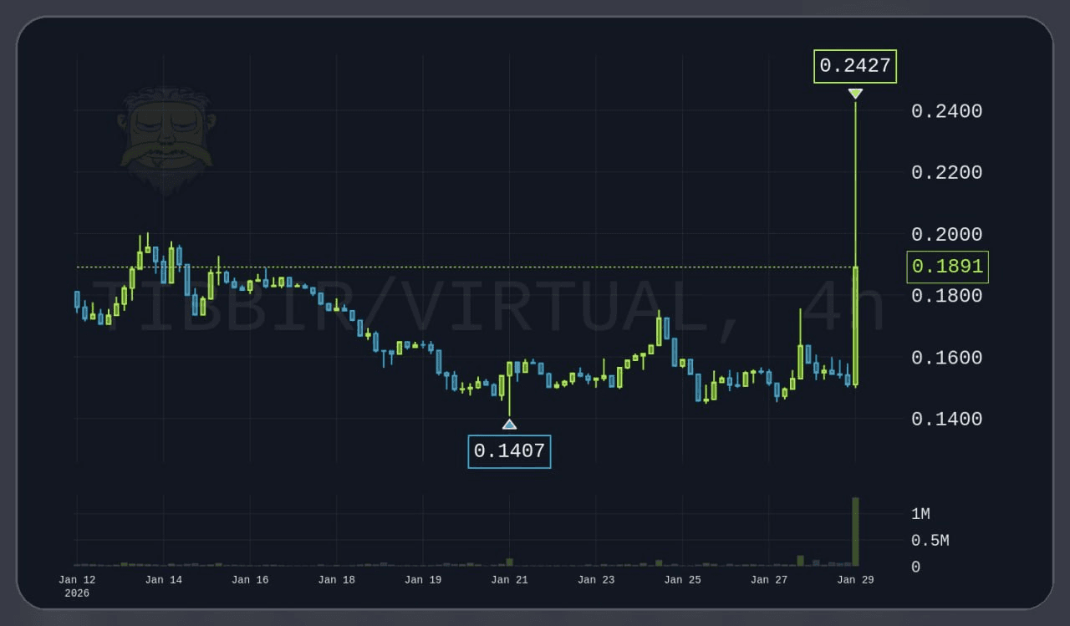Click the large green candle body at Jan 29
This screenshot has height=626, width=1070.
pos(855,326)
